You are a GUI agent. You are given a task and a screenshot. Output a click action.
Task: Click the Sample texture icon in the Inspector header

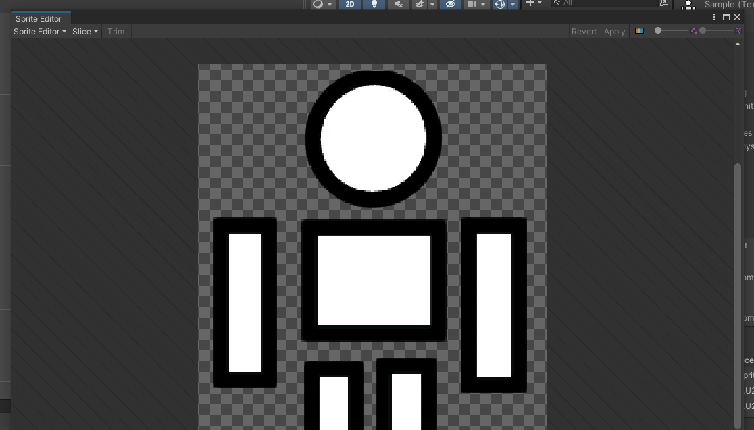(688, 5)
